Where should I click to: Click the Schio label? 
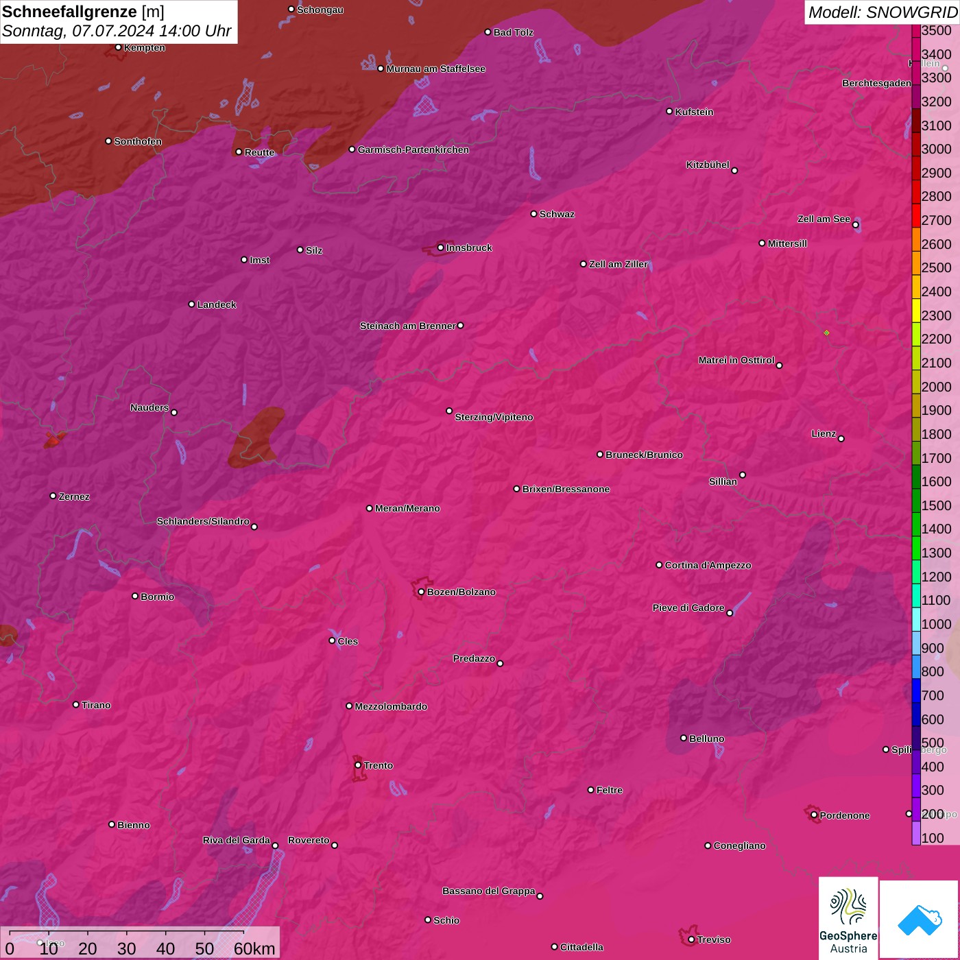click(446, 920)
